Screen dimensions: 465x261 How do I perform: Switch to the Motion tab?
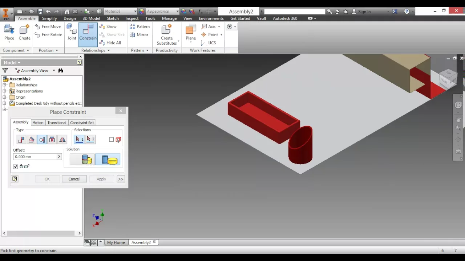click(38, 123)
